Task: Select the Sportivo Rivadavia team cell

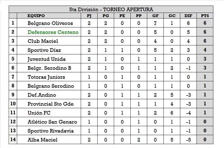Action: pyautogui.click(x=51, y=131)
